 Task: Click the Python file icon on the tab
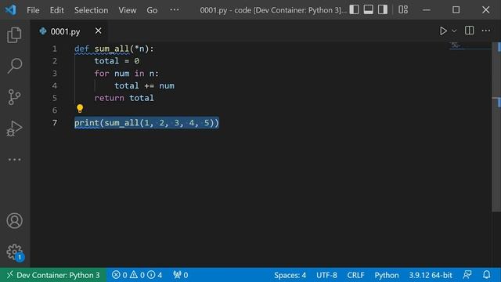pyautogui.click(x=43, y=31)
